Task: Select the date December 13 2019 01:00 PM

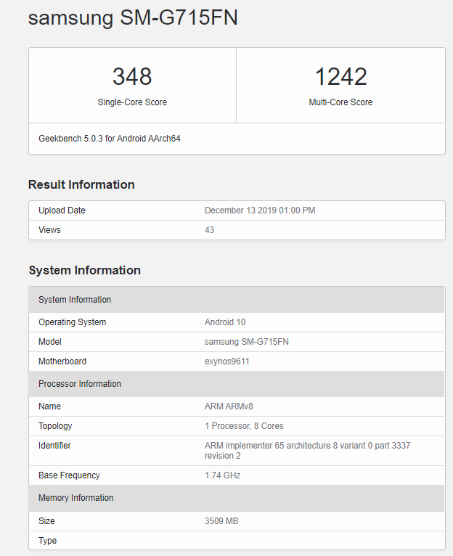Action: 260,210
